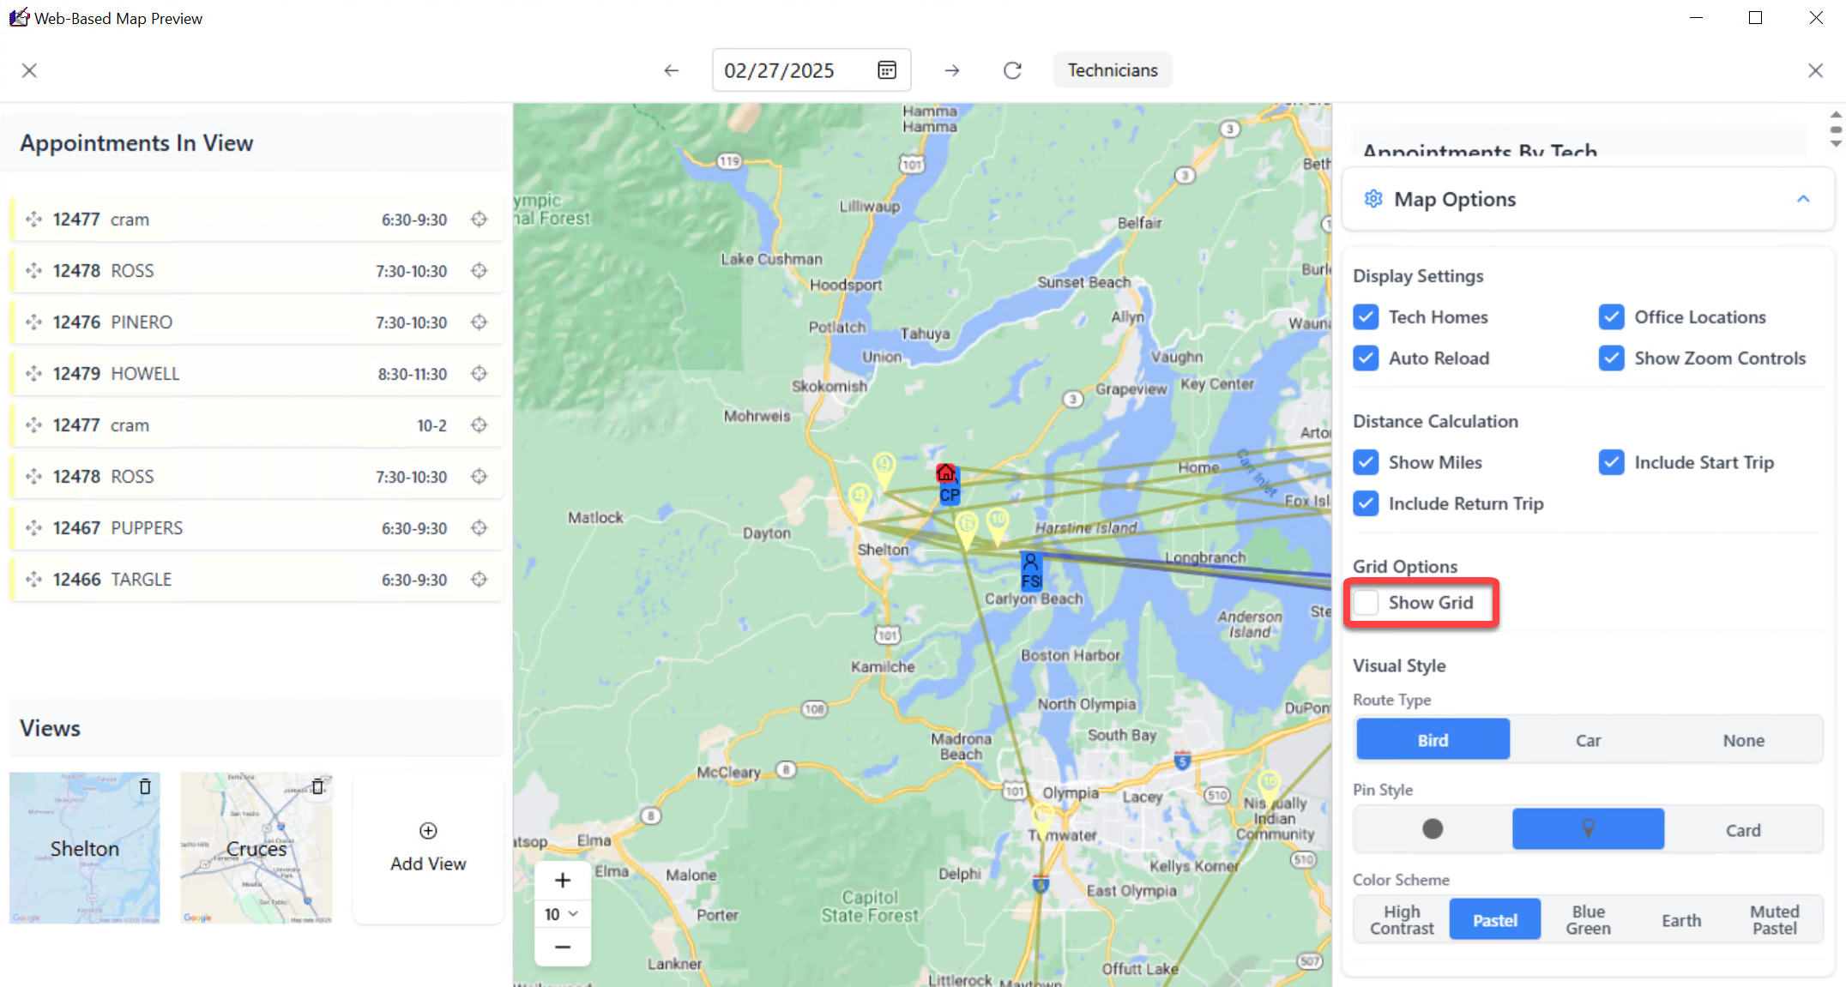Open the calendar date picker icon
The height and width of the screenshot is (987, 1846).
[887, 70]
